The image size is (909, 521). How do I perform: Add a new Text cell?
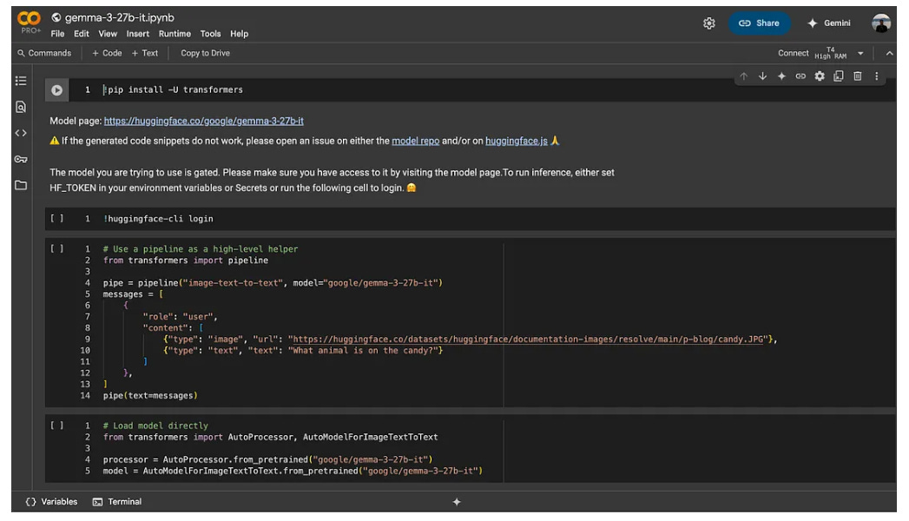tap(145, 53)
